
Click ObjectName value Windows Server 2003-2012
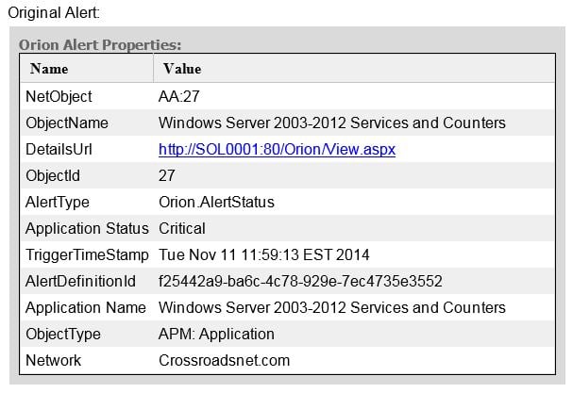332,123
